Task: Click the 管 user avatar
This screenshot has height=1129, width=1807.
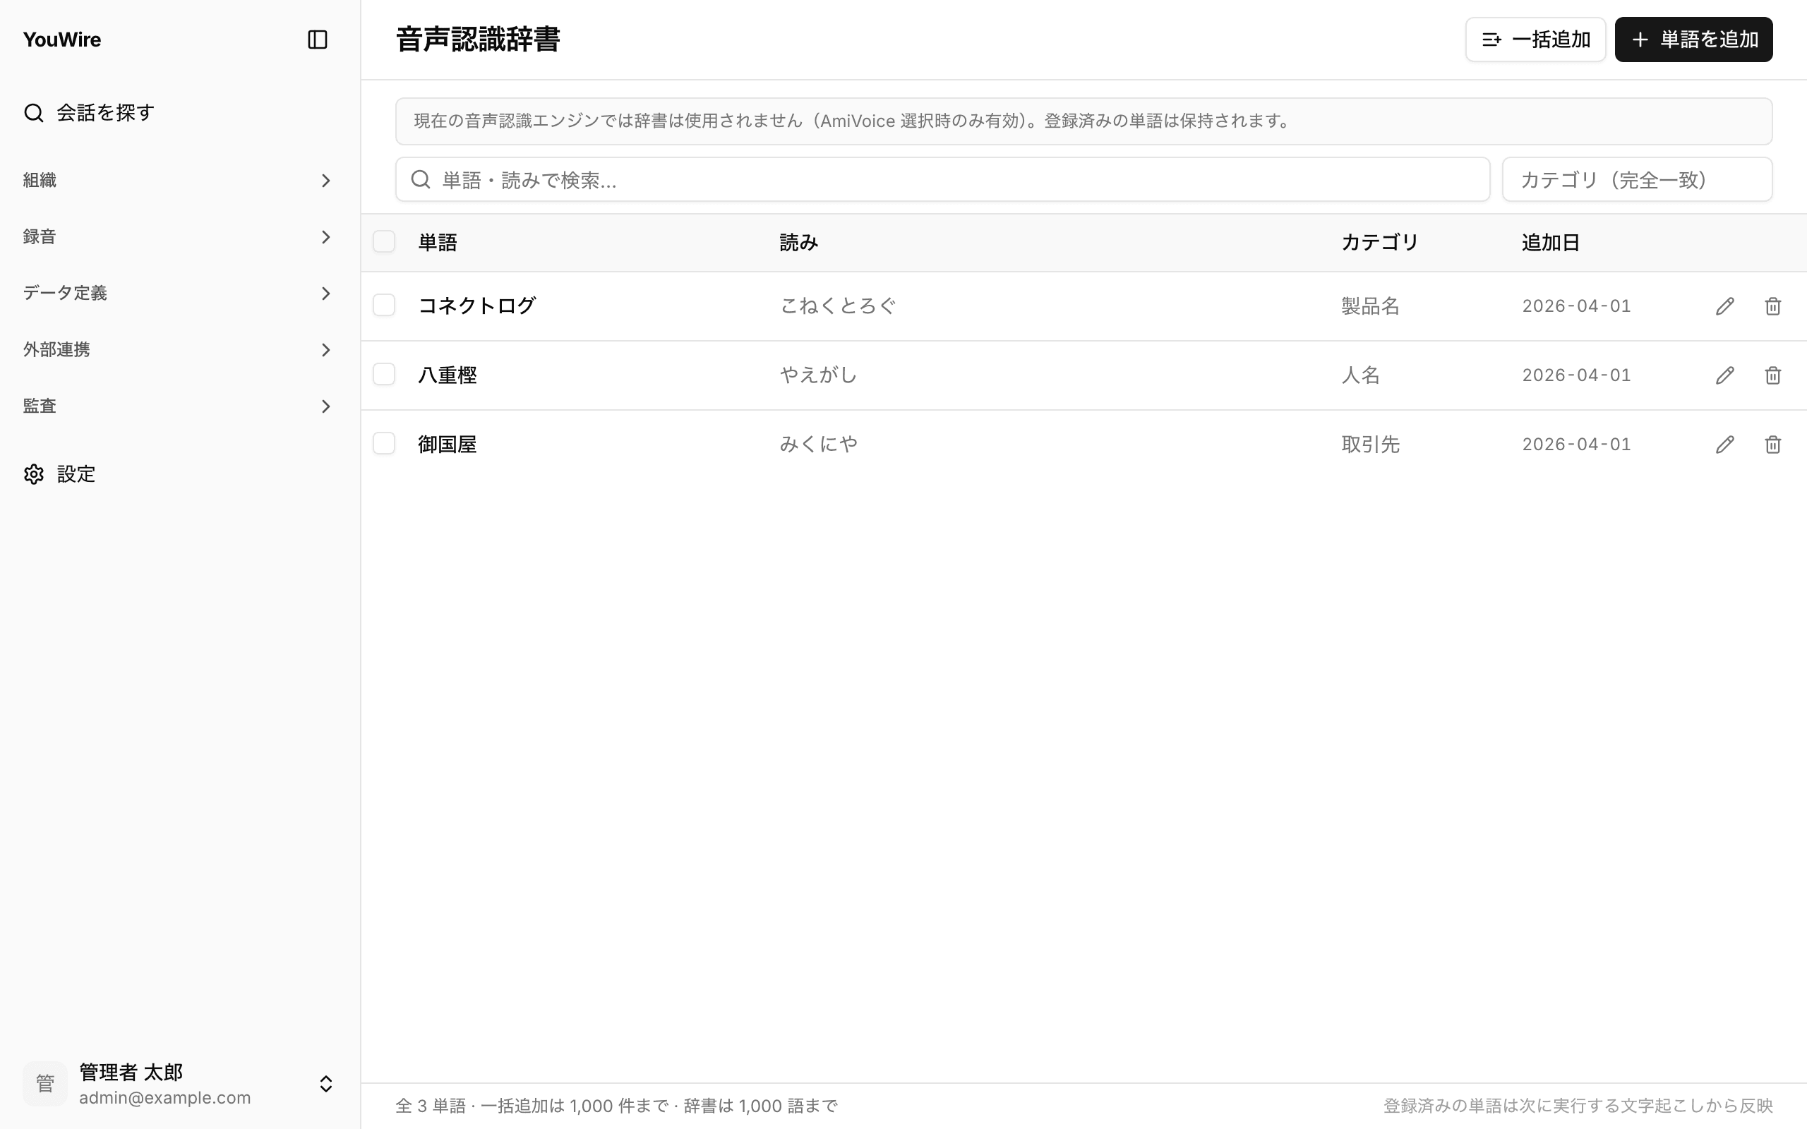Action: coord(44,1083)
